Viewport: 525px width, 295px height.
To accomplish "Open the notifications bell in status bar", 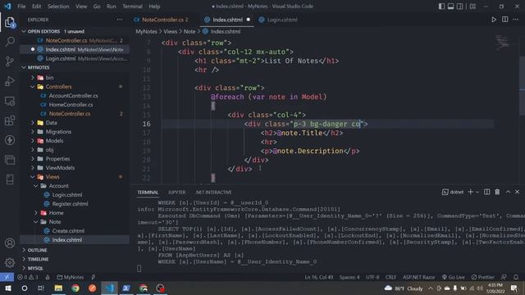I will pyautogui.click(x=516, y=277).
